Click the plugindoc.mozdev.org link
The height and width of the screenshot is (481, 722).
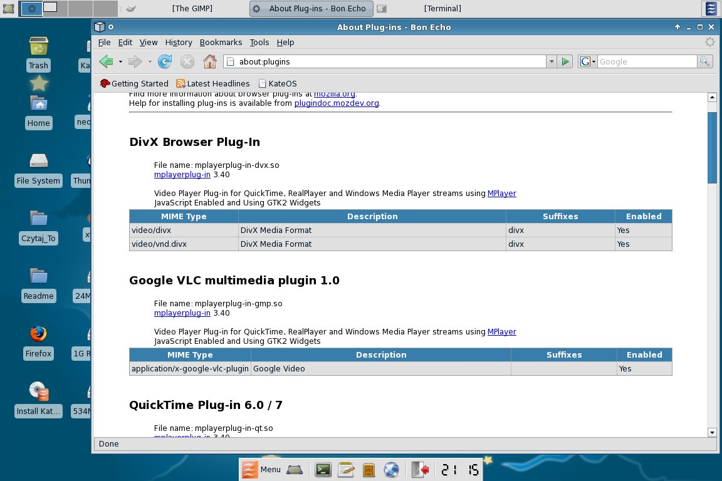point(337,103)
